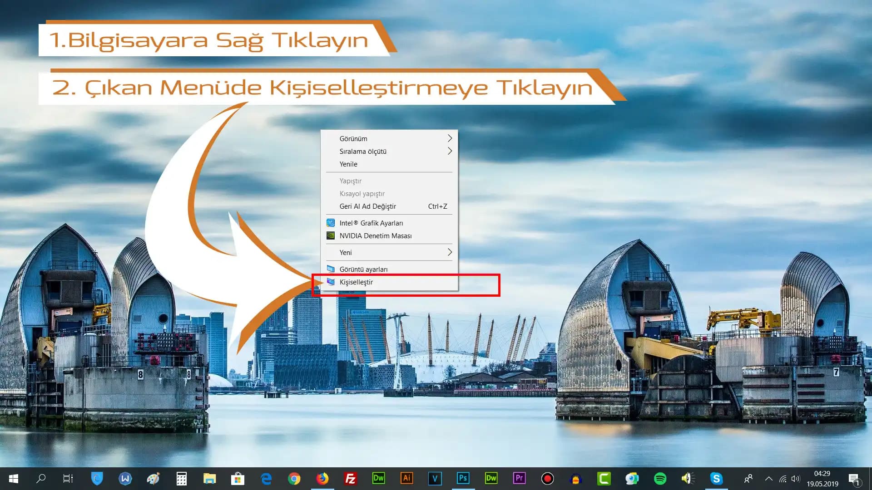Show hidden system tray icons chevron
This screenshot has width=872, height=490.
tap(768, 479)
